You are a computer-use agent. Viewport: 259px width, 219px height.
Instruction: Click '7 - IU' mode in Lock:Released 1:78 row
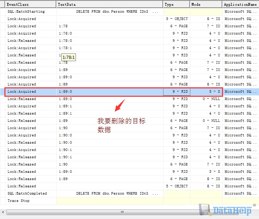tap(213, 63)
